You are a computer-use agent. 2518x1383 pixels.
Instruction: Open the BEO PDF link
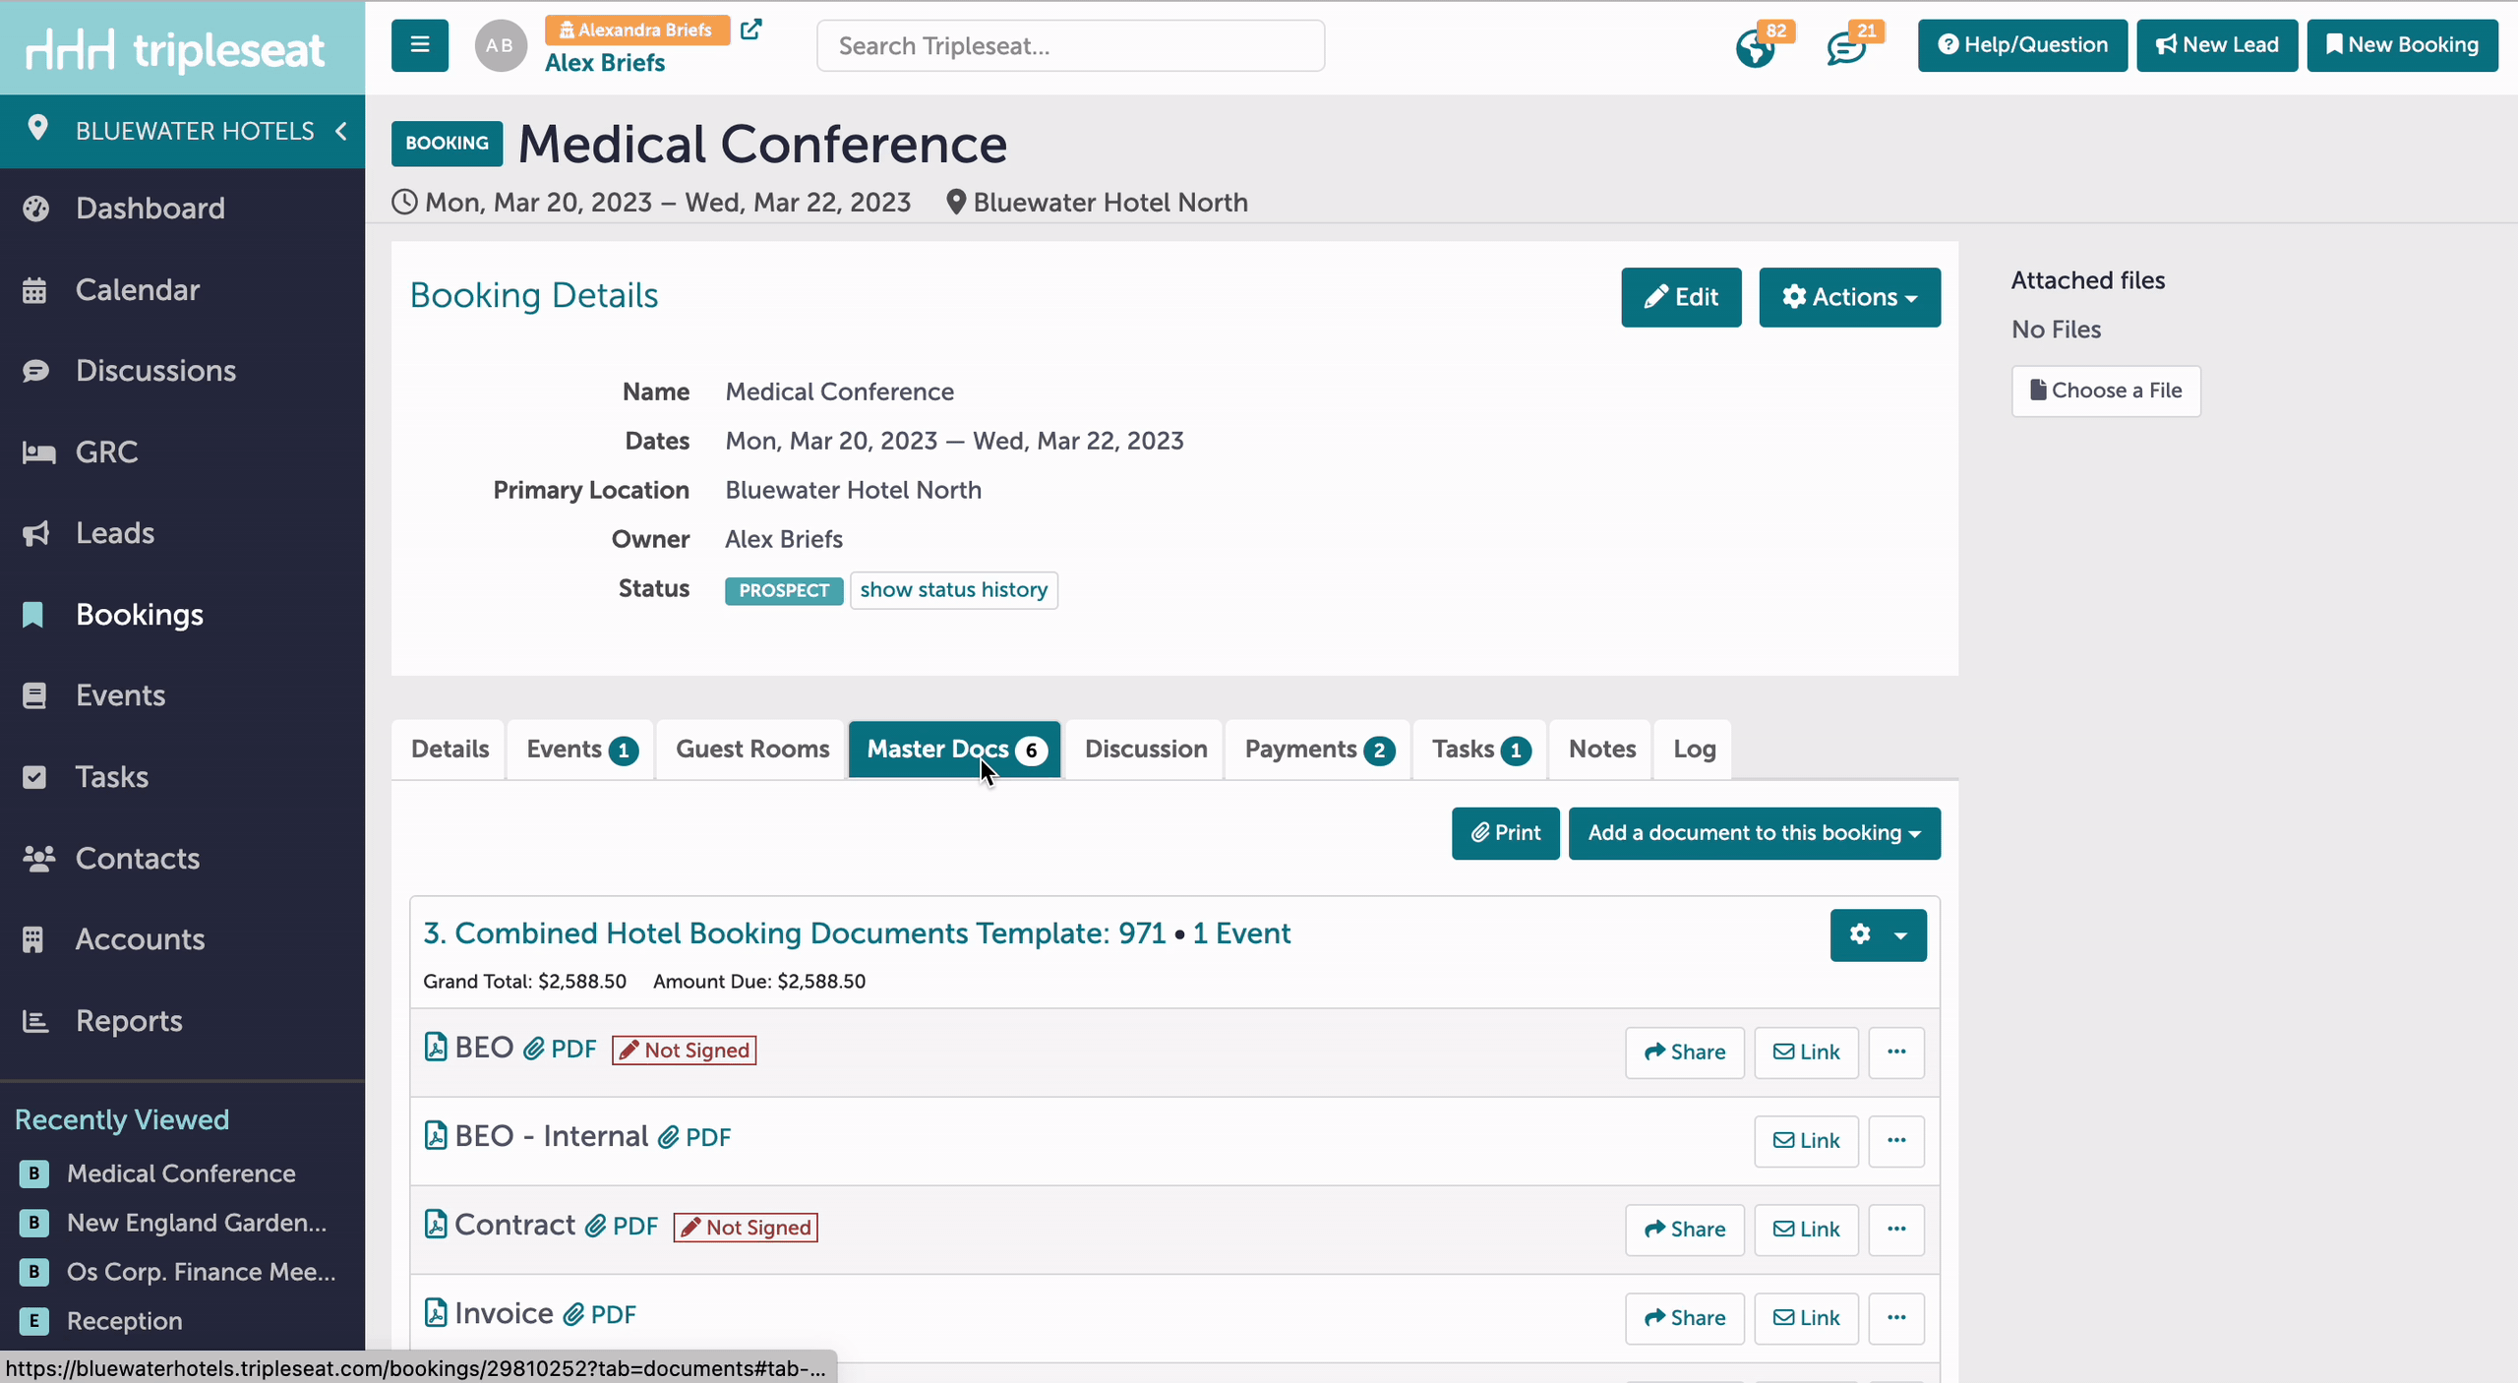pyautogui.click(x=561, y=1050)
